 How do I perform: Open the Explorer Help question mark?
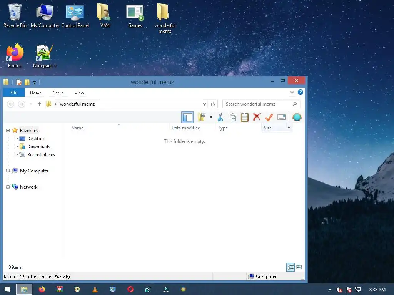click(300, 92)
